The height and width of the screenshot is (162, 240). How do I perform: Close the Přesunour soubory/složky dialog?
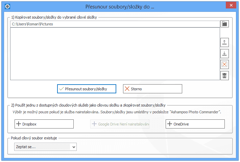(x=231, y=5)
